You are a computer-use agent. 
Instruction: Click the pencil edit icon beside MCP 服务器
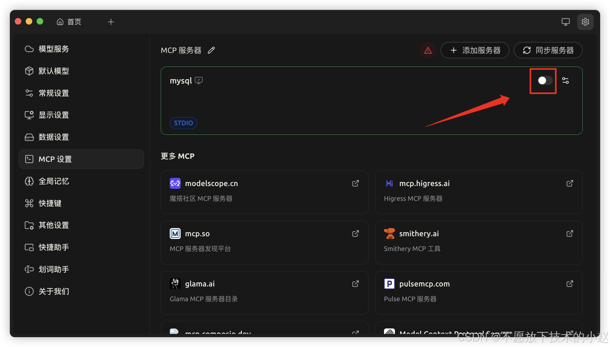click(x=211, y=50)
